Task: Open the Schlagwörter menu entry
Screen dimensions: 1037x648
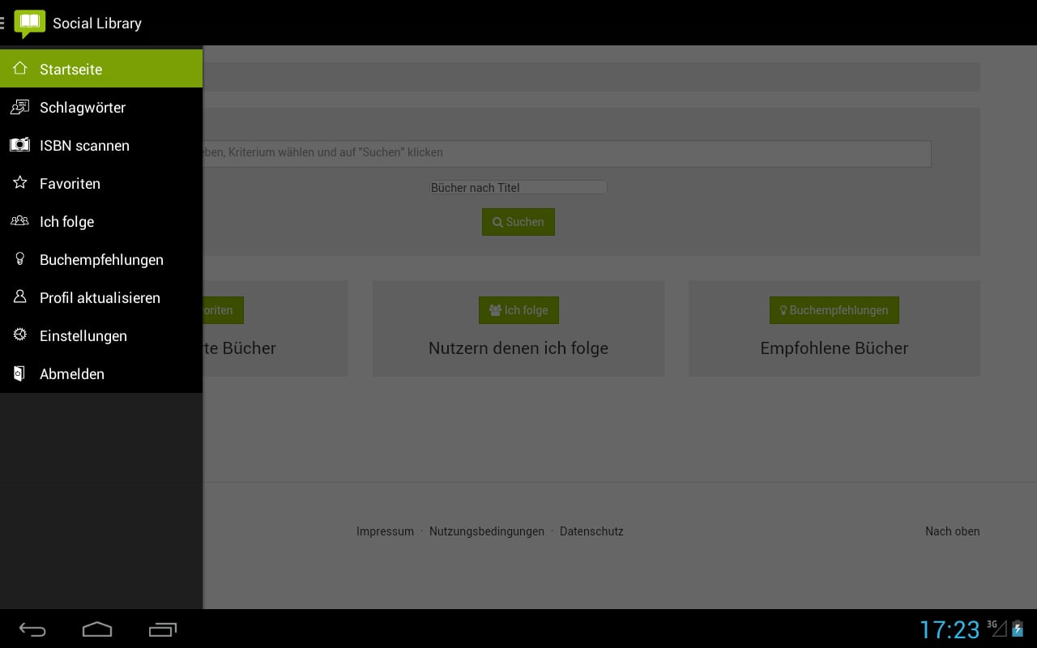Action: [x=101, y=107]
